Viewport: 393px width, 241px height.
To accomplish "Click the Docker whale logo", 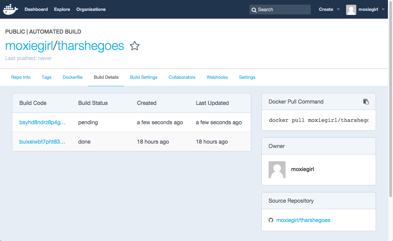I will pos(11,10).
